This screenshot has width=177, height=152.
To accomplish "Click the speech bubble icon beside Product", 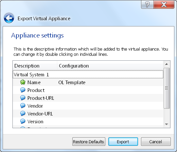I will (23, 90).
